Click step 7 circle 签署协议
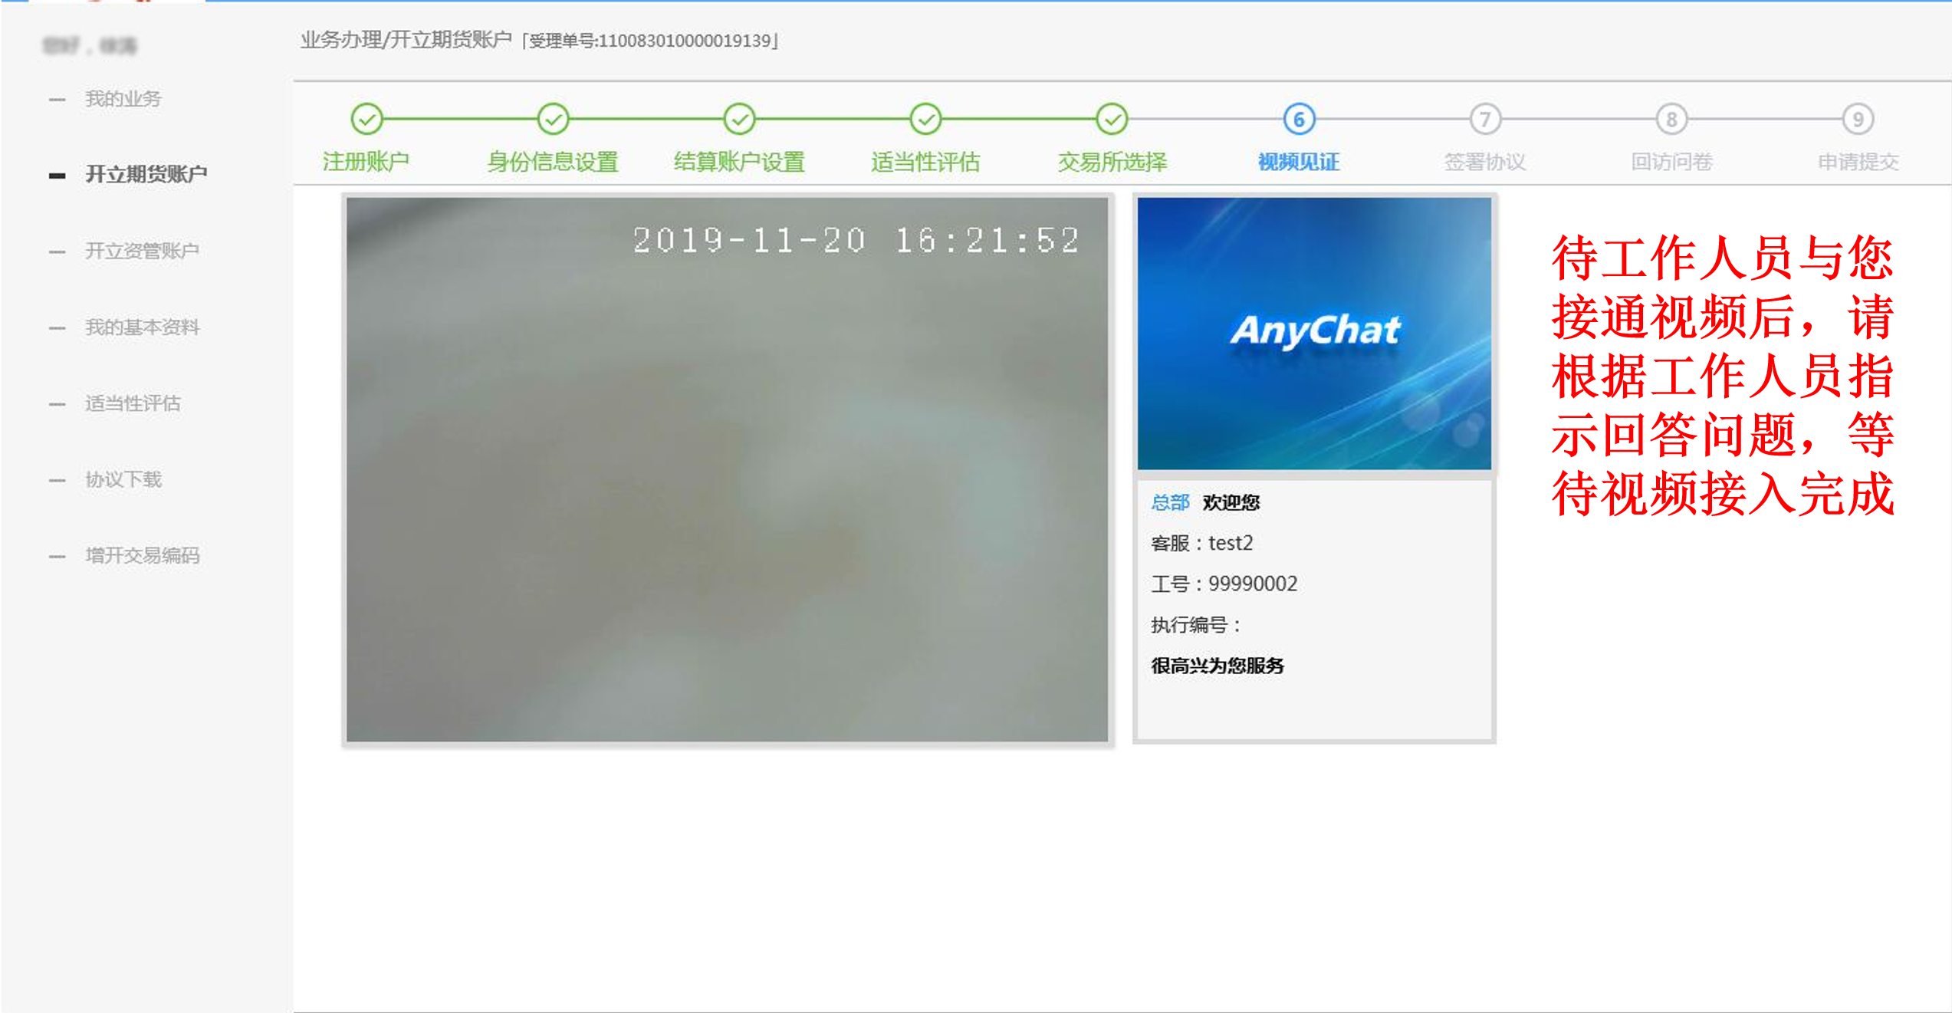1952x1013 pixels. point(1485,119)
